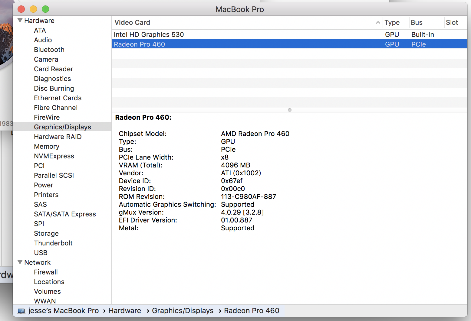The image size is (471, 321).
Task: Select Memory in the sidebar
Action: (47, 146)
